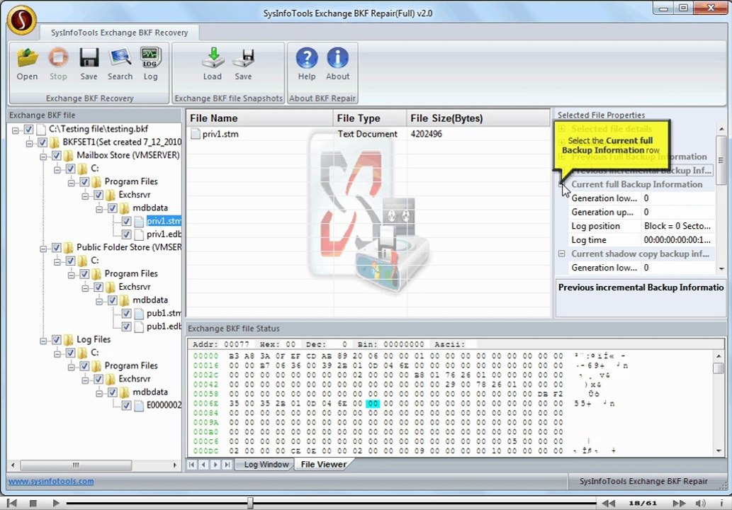This screenshot has height=510, width=732.
Task: Toggle the pub1.stm checkbox
Action: (127, 314)
